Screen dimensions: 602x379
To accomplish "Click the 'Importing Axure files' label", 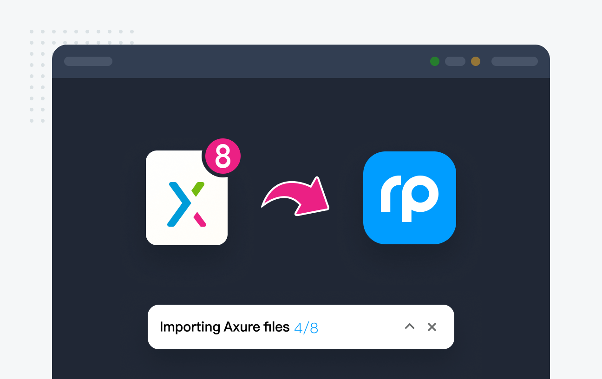I will pyautogui.click(x=224, y=327).
